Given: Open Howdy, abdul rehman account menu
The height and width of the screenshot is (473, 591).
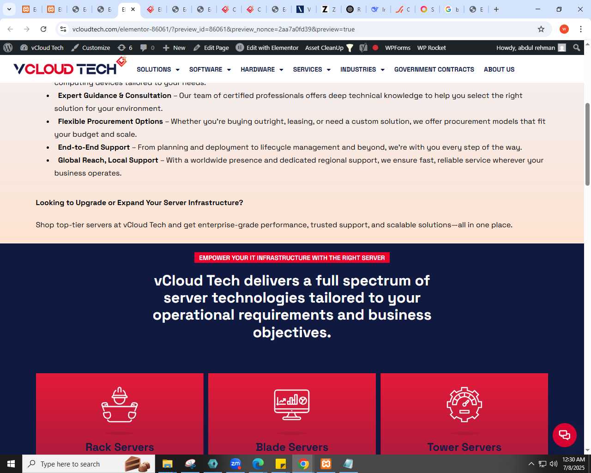Looking at the screenshot, I should (x=531, y=48).
